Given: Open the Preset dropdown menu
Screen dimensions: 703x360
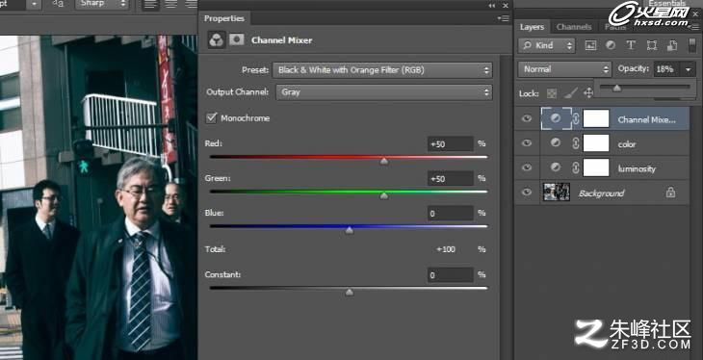Looking at the screenshot, I should [x=382, y=70].
